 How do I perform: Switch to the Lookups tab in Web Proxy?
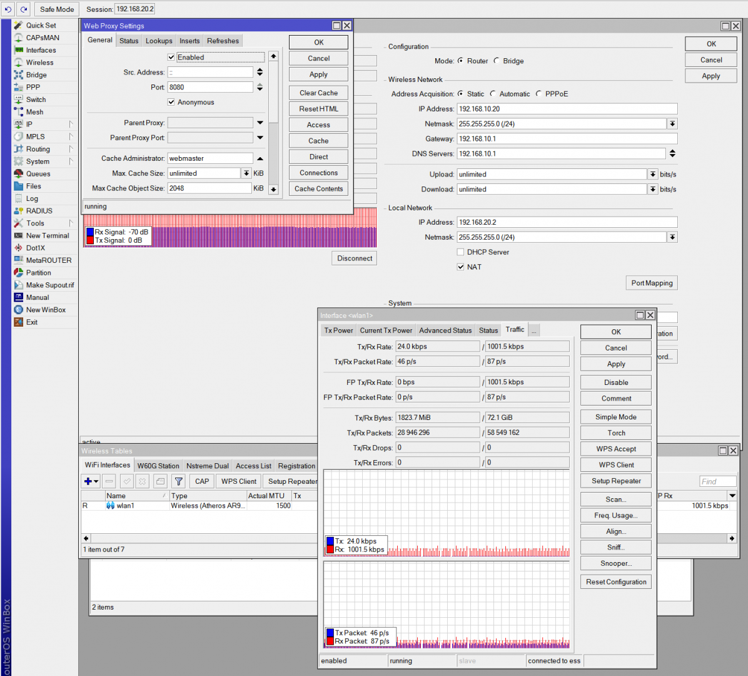(x=159, y=41)
